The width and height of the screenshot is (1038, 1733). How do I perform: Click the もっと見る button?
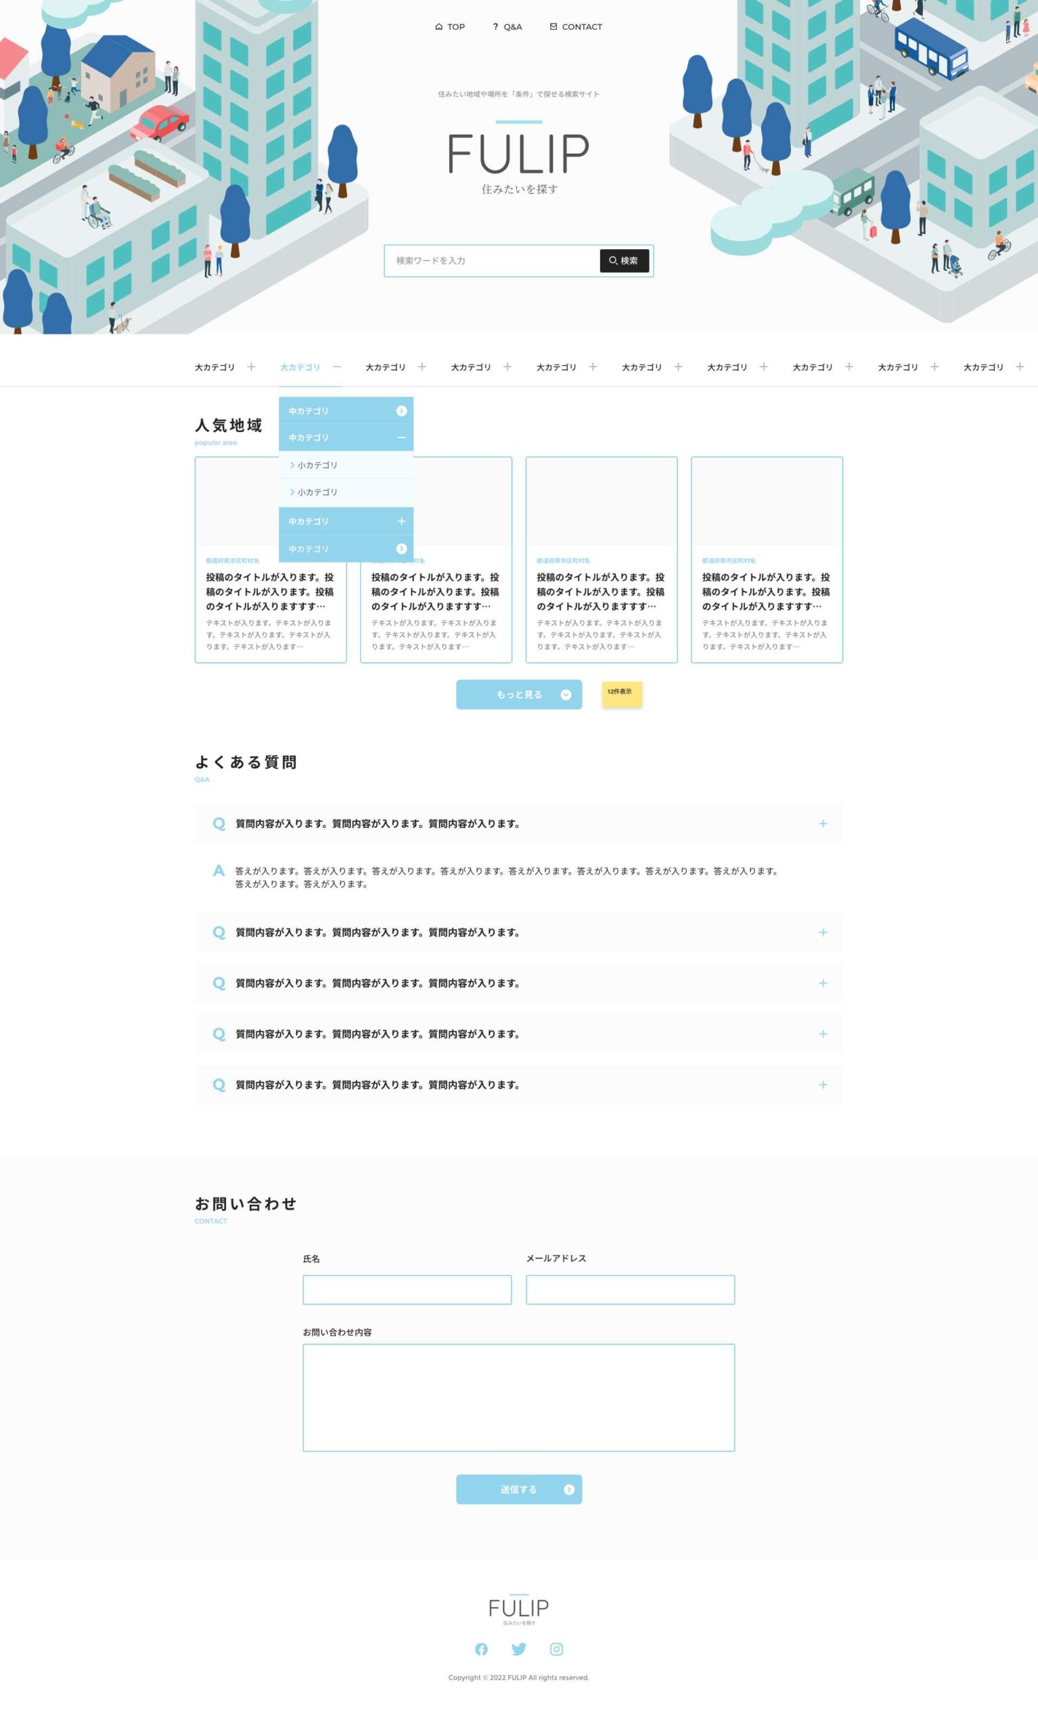[518, 695]
